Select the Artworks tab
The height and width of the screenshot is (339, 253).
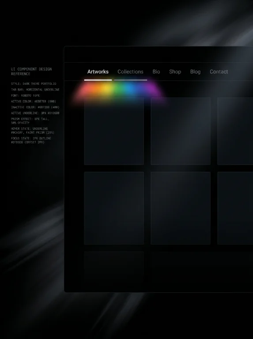coord(98,72)
